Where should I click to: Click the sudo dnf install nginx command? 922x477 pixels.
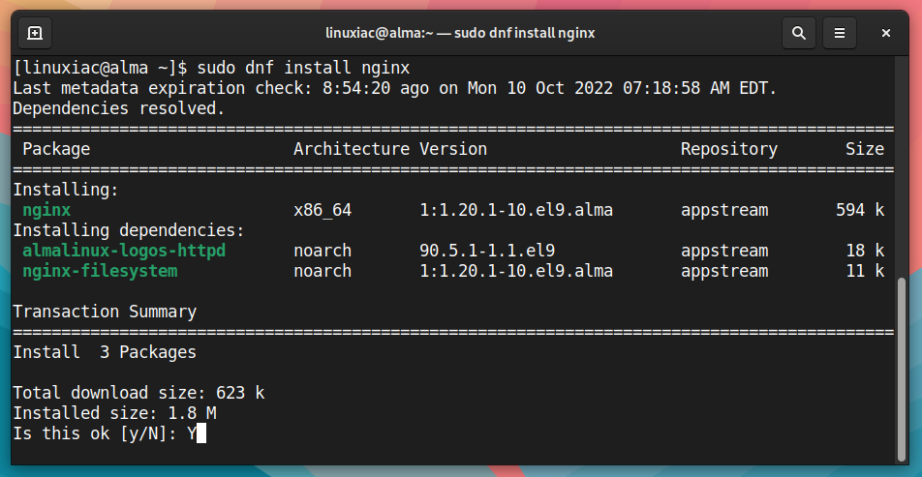pos(303,68)
